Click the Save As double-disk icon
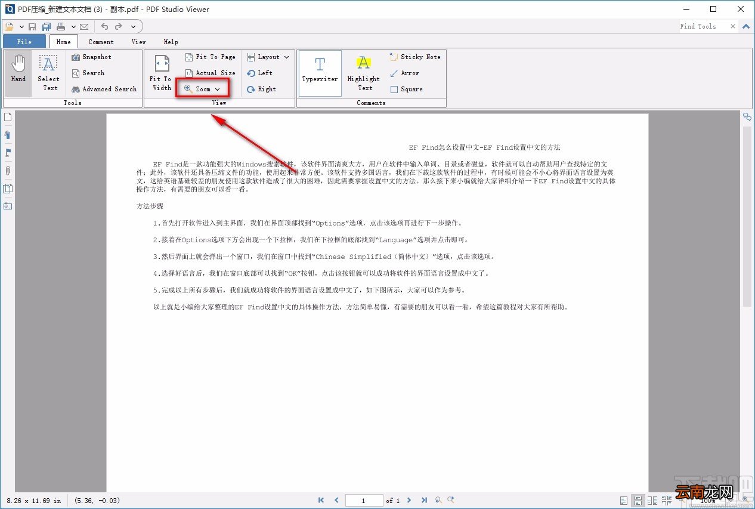Viewport: 755px width, 509px height. (47, 26)
